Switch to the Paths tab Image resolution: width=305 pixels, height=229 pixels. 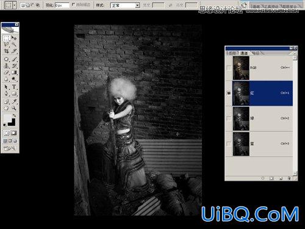click(x=256, y=53)
